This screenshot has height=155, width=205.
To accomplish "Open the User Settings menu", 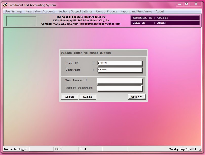I will (x=13, y=11).
